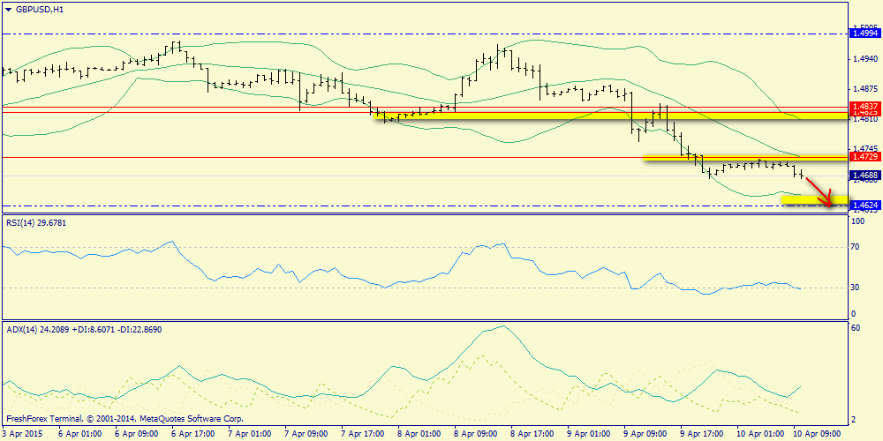Click the 6 Apr 09:00 time label
The height and width of the screenshot is (441, 883).
136,434
